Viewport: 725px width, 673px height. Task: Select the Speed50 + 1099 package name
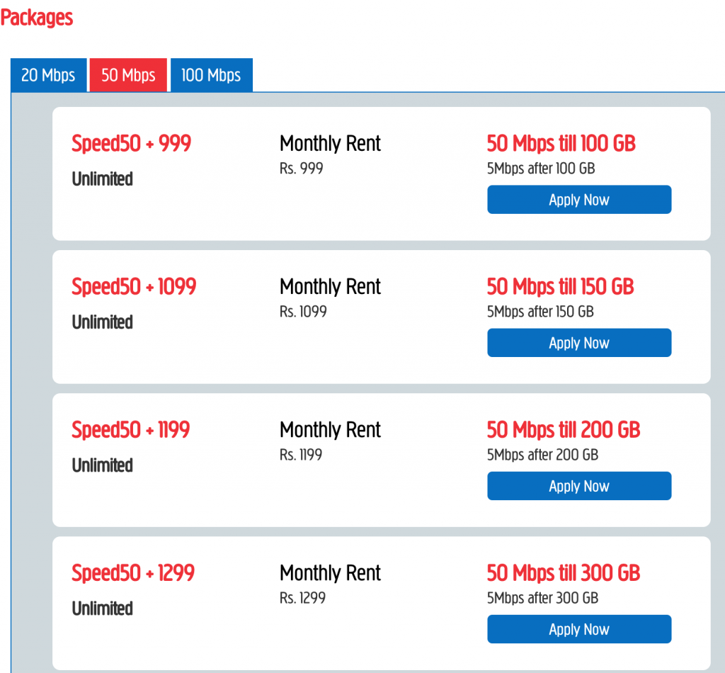click(x=133, y=286)
